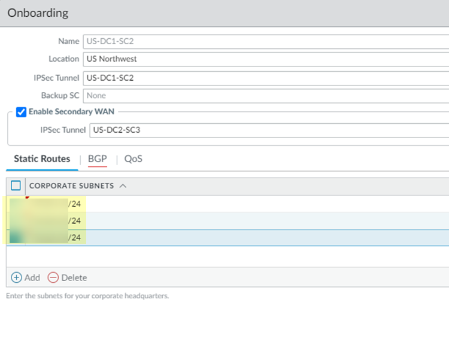Select the second /24 subnet row
This screenshot has height=354, width=449.
(239, 221)
